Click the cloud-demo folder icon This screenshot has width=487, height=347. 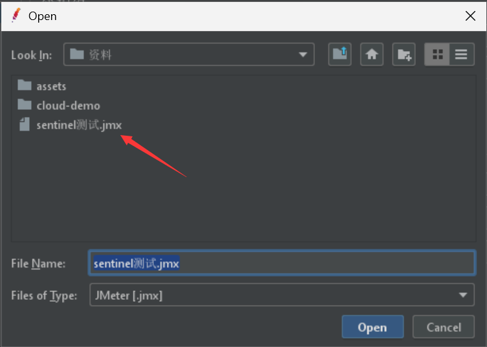(x=25, y=105)
